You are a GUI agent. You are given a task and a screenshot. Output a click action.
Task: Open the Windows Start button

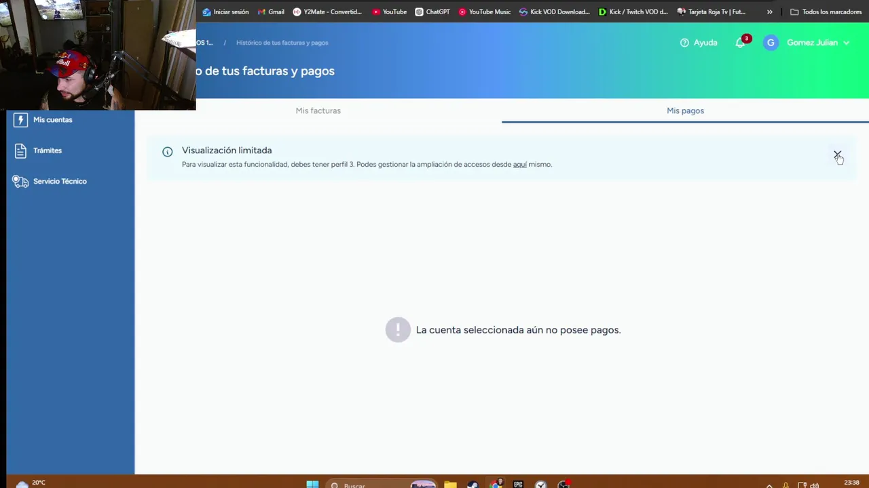tap(312, 484)
